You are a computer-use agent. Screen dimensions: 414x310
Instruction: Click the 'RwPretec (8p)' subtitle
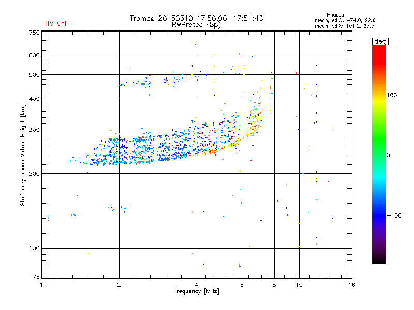(196, 25)
